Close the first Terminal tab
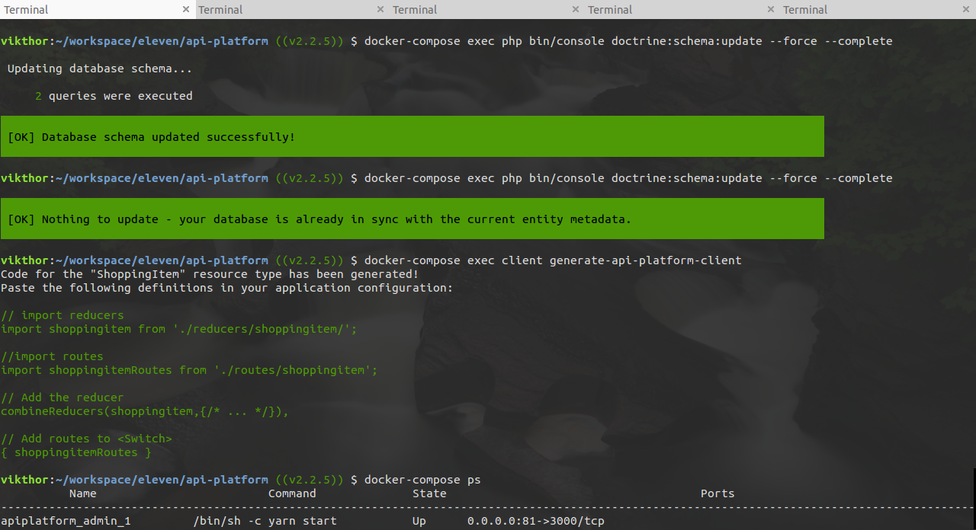The height and width of the screenshot is (530, 976). coord(186,10)
